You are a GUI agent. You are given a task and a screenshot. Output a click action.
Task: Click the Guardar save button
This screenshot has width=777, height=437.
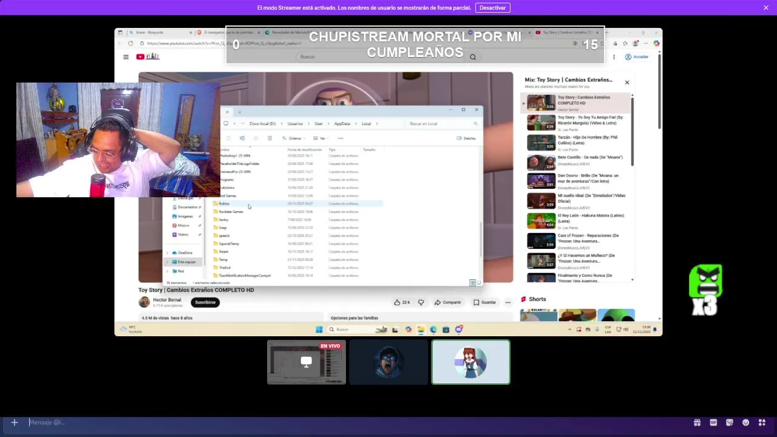(484, 302)
